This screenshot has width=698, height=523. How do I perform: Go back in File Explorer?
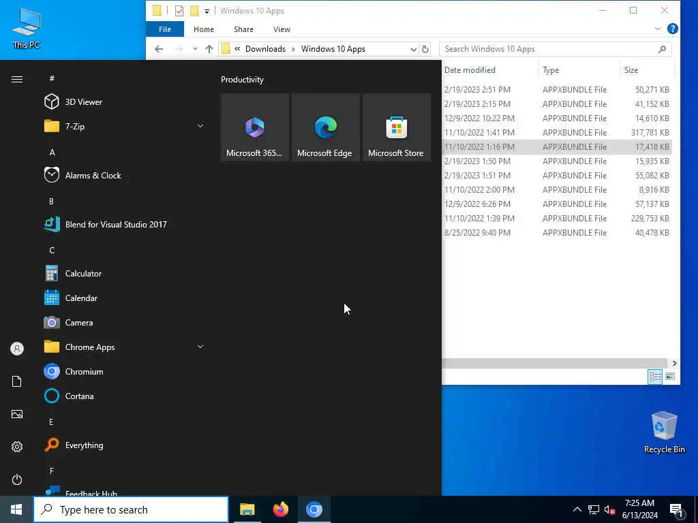(x=159, y=49)
